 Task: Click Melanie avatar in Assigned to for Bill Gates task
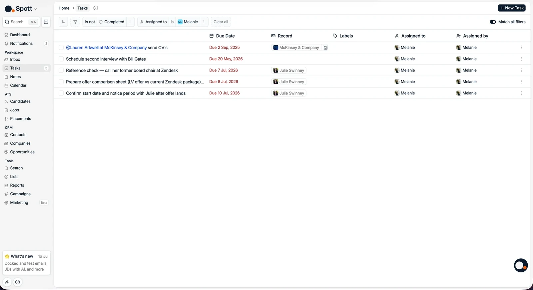click(x=397, y=59)
